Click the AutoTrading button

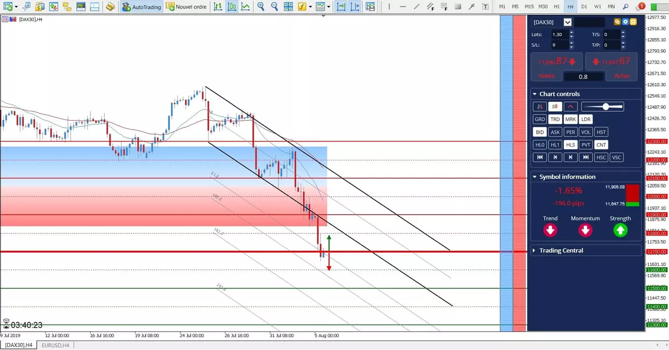coord(142,7)
